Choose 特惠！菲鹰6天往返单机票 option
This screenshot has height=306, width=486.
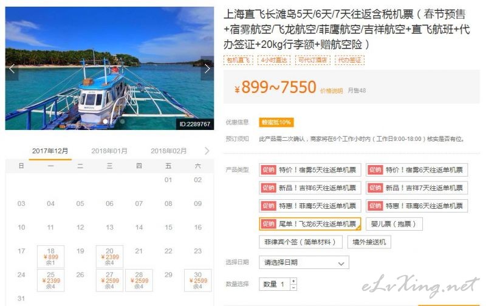click(x=417, y=206)
